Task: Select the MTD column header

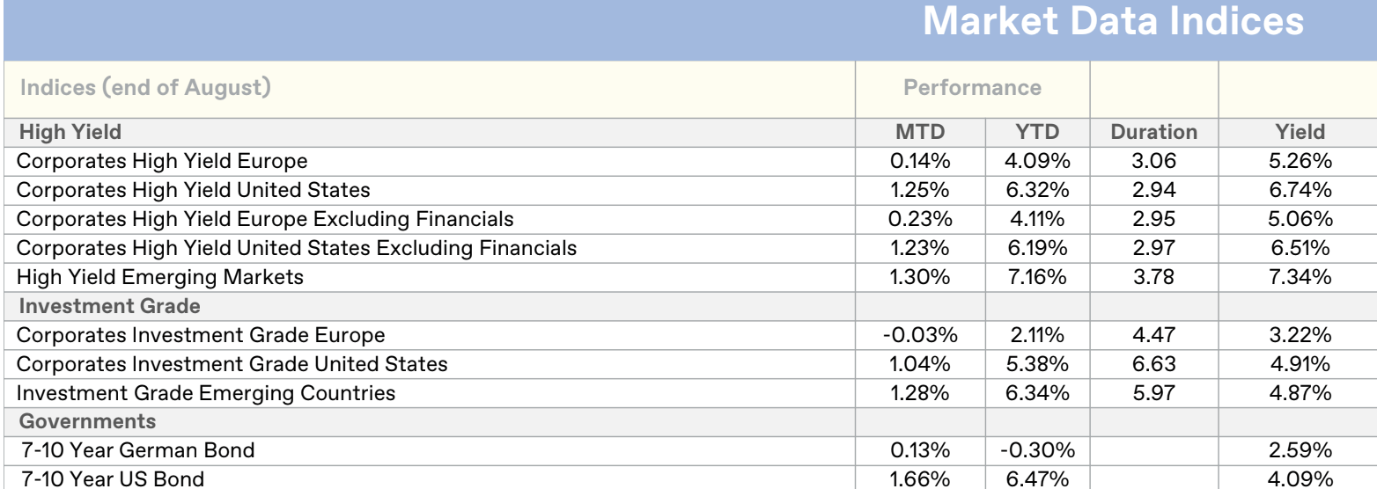Action: coord(920,132)
